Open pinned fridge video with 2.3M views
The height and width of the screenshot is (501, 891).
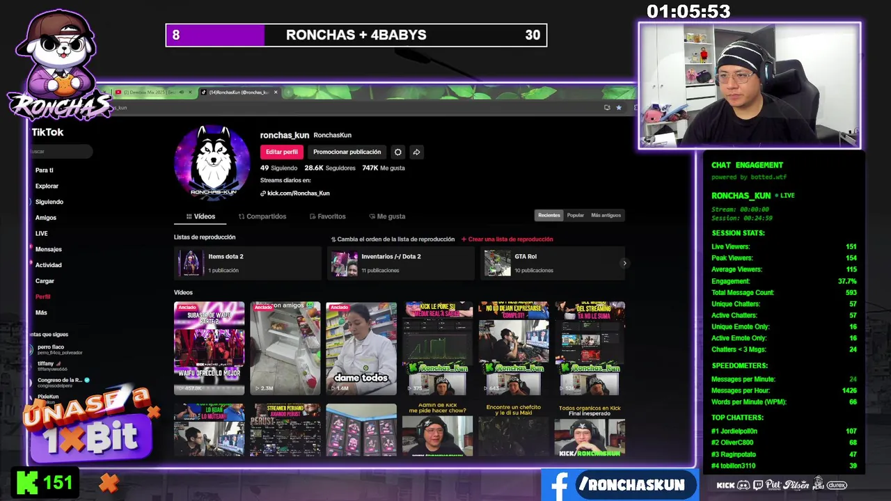(285, 348)
